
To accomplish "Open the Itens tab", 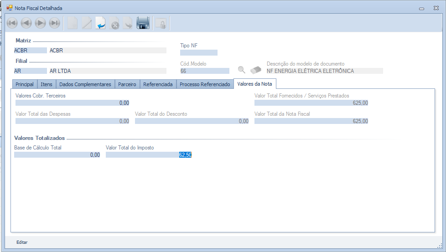I will 47,84.
